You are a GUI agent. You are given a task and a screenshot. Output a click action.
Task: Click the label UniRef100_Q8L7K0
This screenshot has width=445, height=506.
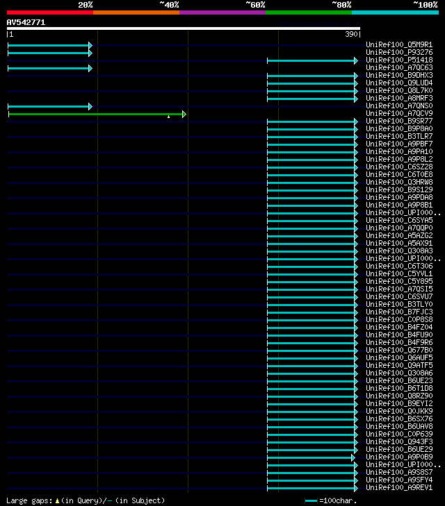[399, 90]
